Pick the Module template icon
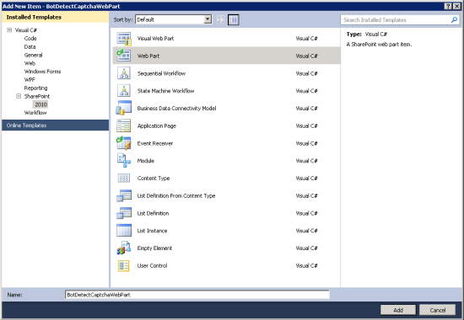Viewport: 464px width, 320px height. tap(124, 161)
